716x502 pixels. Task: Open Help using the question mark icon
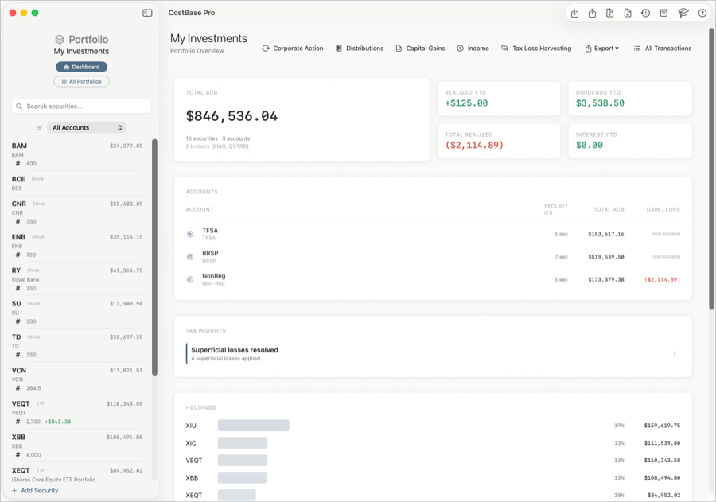(702, 13)
